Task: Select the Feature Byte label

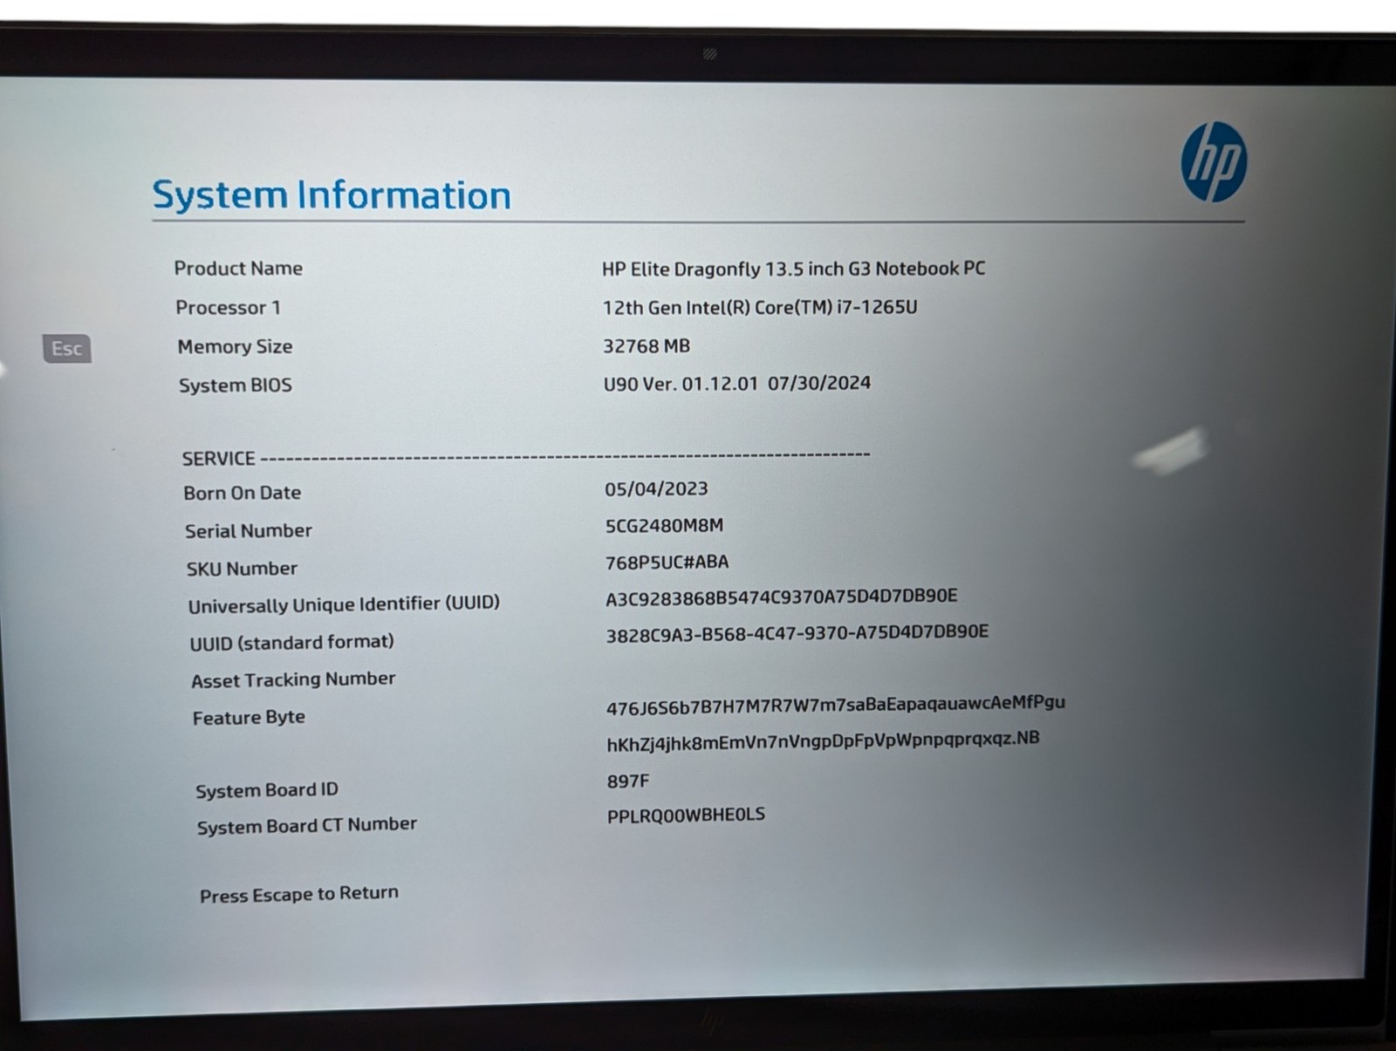Action: (x=249, y=718)
